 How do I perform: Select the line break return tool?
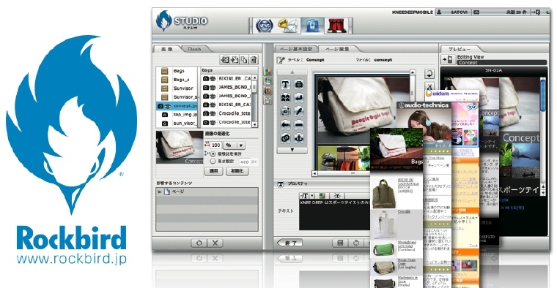click(299, 98)
